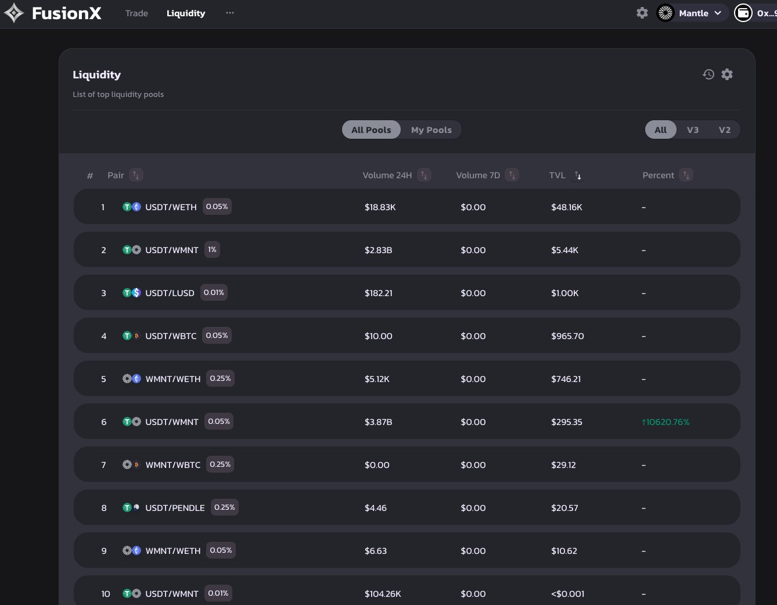Click the FusionX logo
This screenshot has height=605, width=777.
tap(53, 13)
